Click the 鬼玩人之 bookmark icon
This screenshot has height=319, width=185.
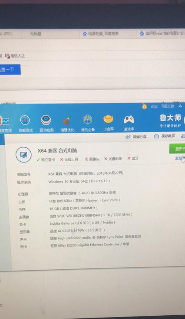tap(7, 56)
